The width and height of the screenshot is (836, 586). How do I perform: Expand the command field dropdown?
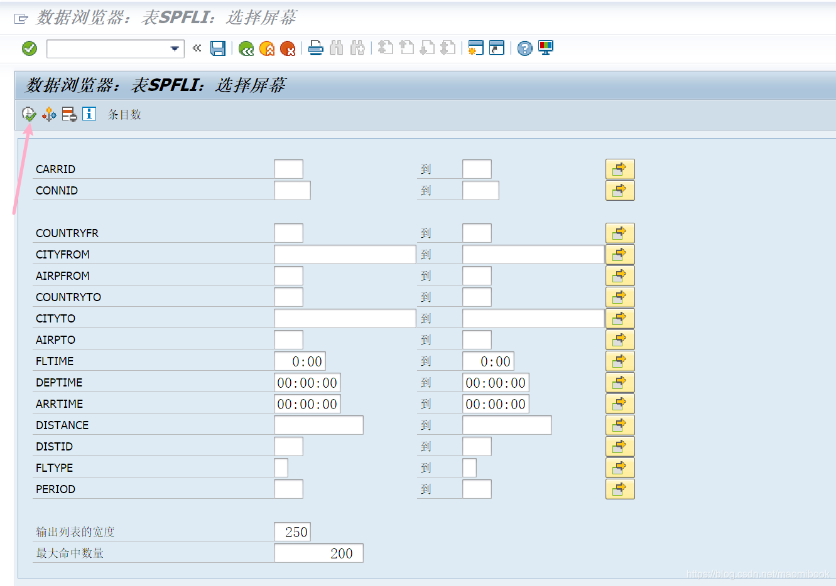[176, 48]
